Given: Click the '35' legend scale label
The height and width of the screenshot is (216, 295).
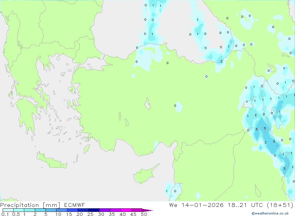Looking at the screenshot, I should (x=112, y=214).
